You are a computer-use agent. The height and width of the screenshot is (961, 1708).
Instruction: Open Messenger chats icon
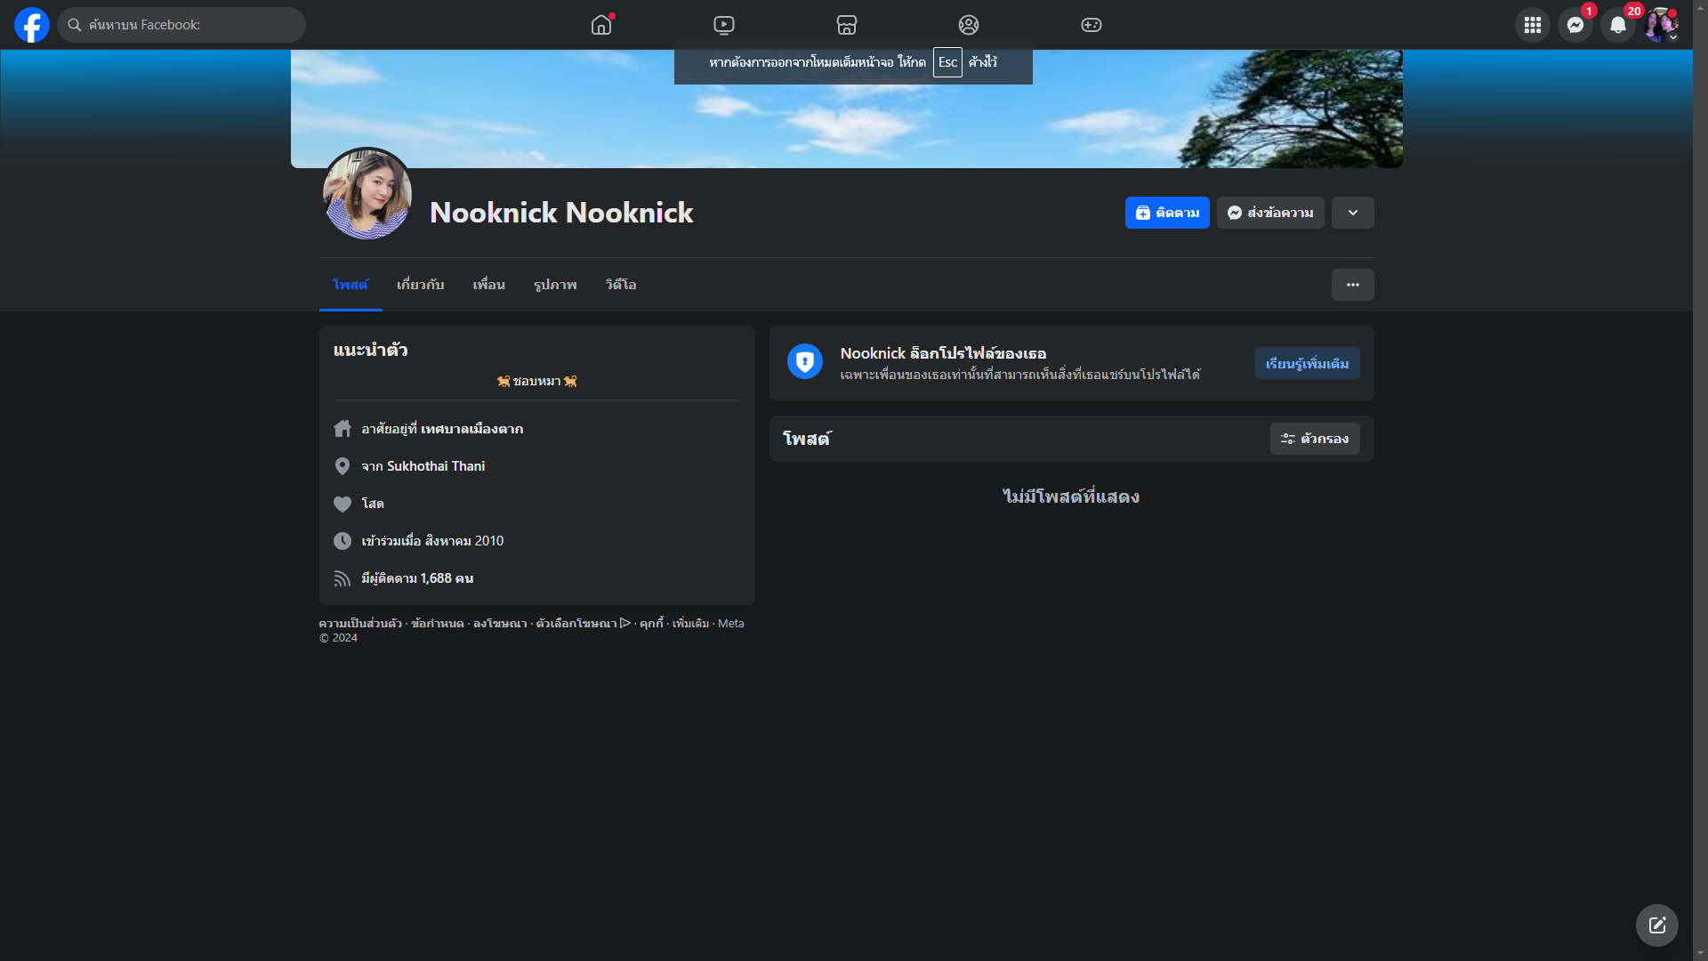[x=1575, y=25]
